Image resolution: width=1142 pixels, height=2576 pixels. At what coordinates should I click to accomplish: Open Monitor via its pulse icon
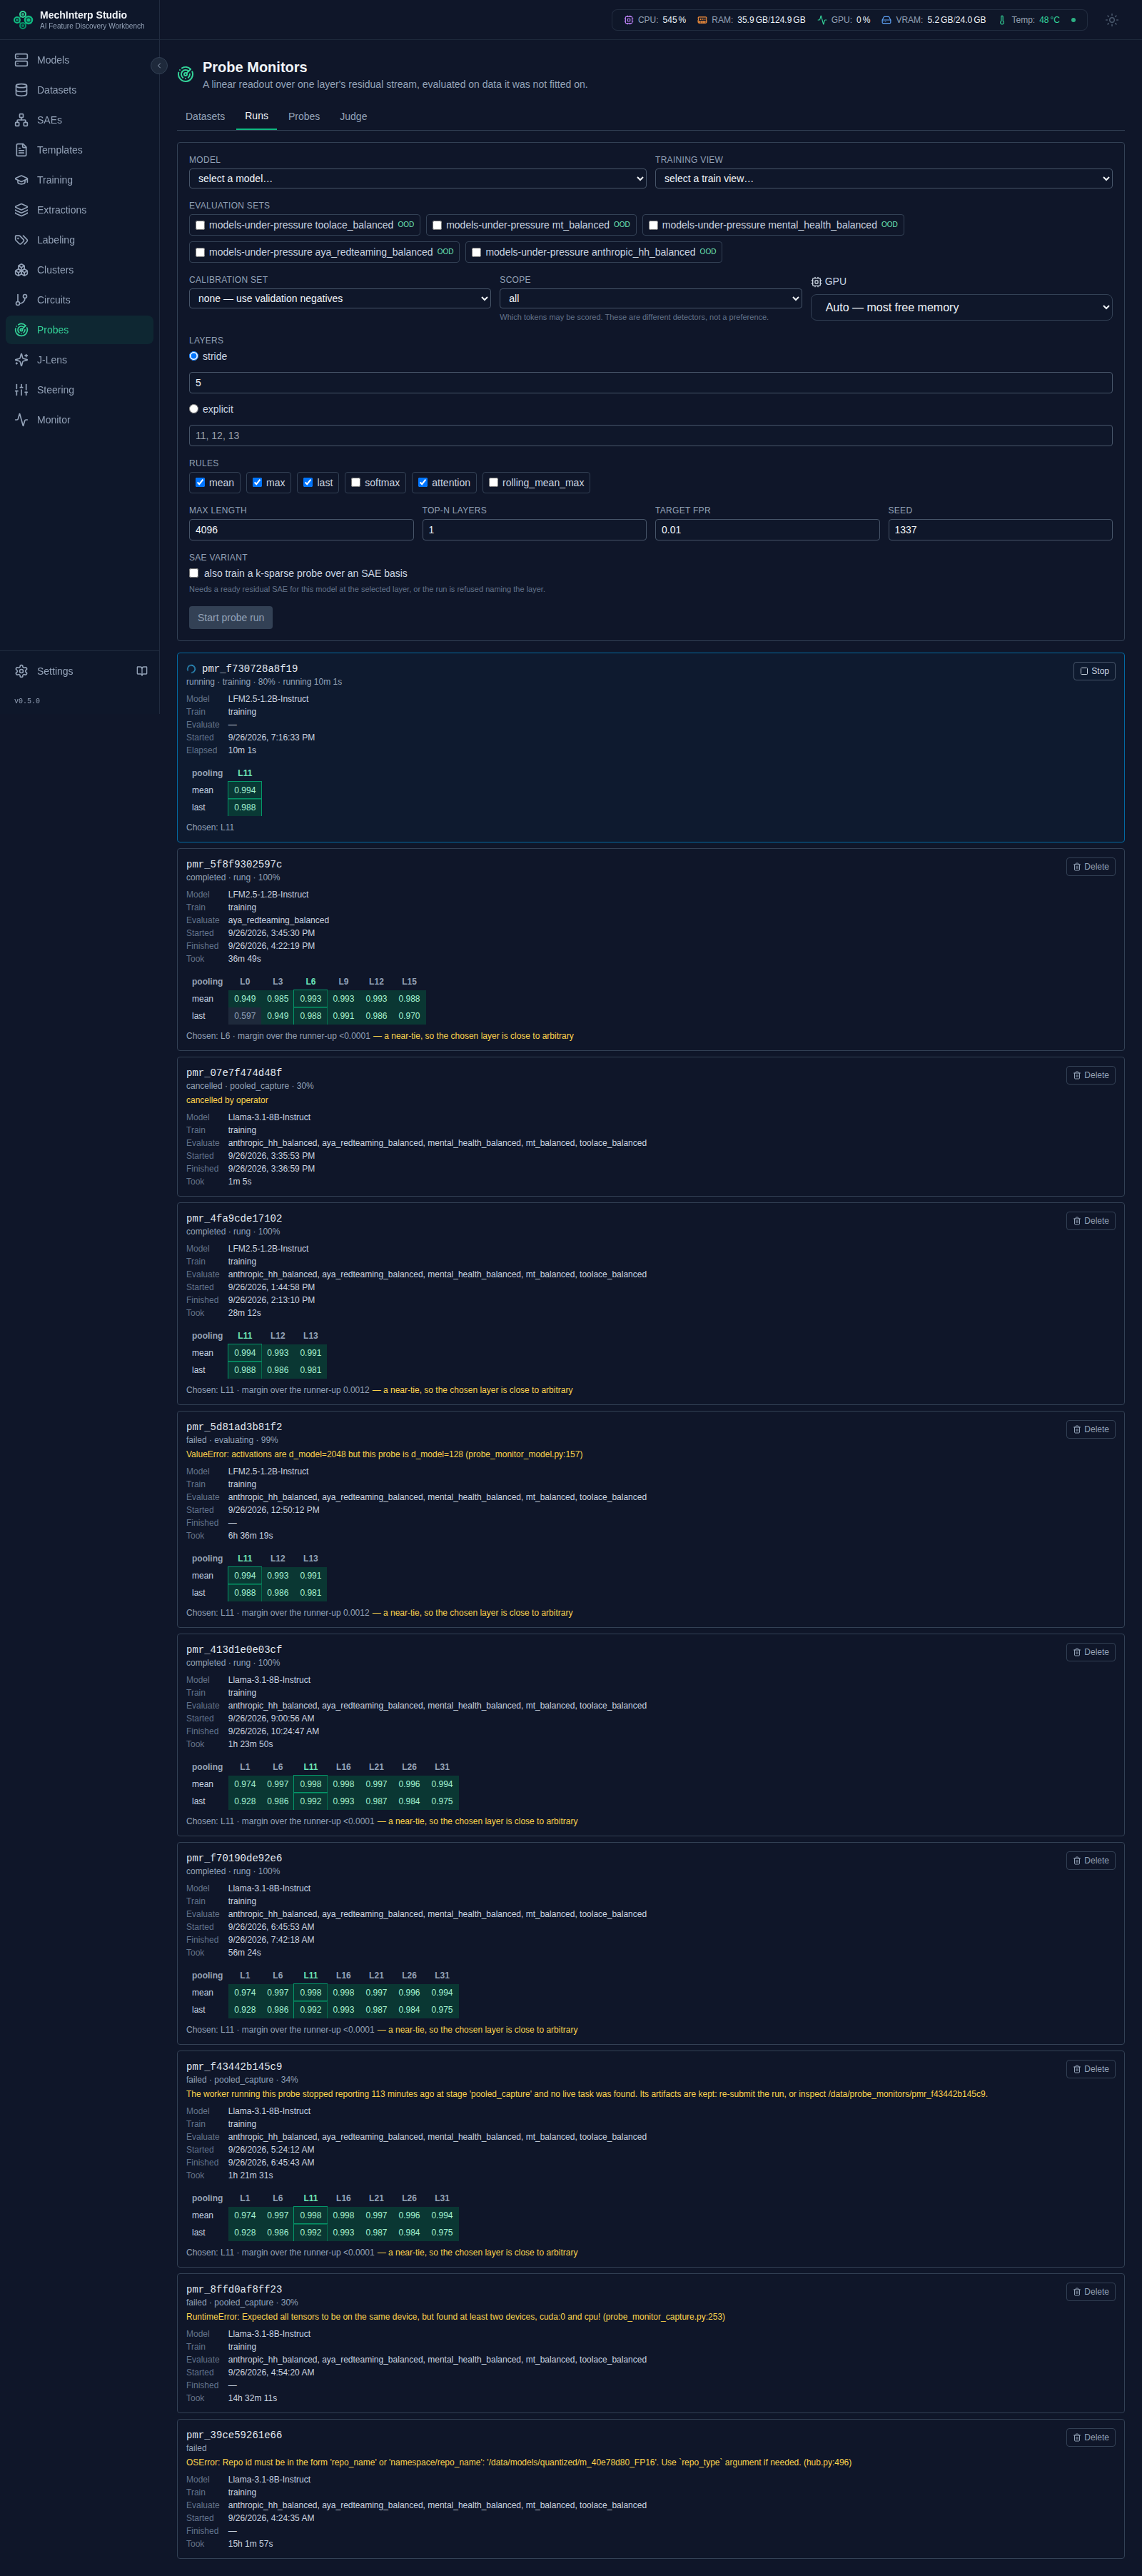tap(21, 420)
